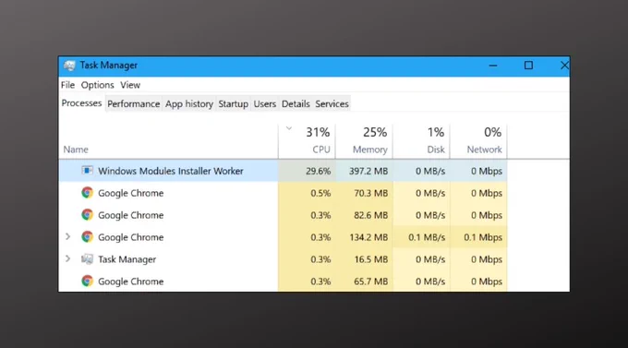Select the Processes tab

pos(81,103)
